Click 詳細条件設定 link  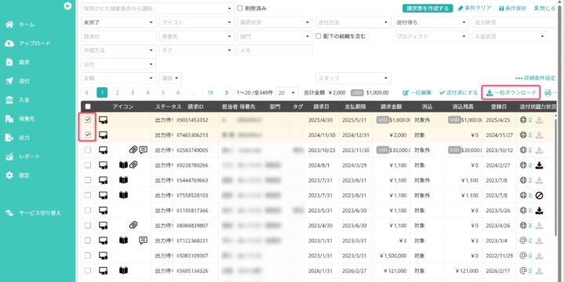535,78
